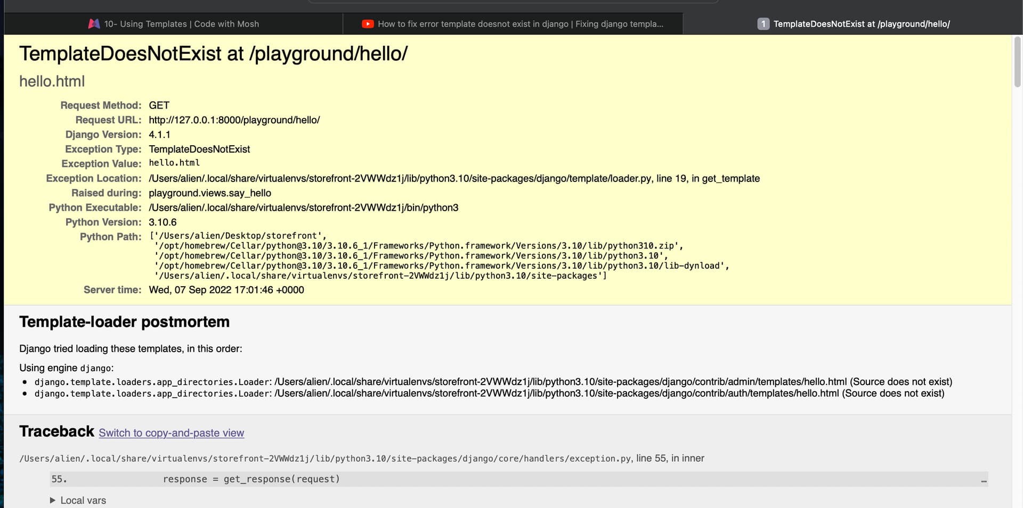Click the TemplateDoesNotExist at /playground/hello/ page heading
Screen dimensions: 1023x508
tap(214, 54)
